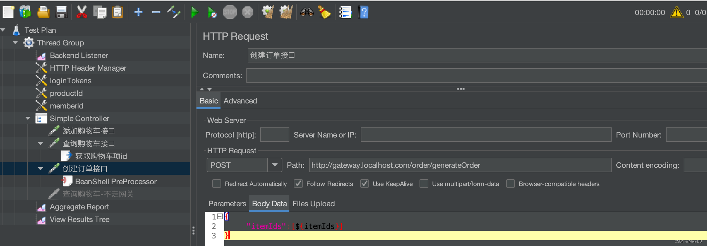Click the Shutdown threads icon
The height and width of the screenshot is (246, 707).
247,12
